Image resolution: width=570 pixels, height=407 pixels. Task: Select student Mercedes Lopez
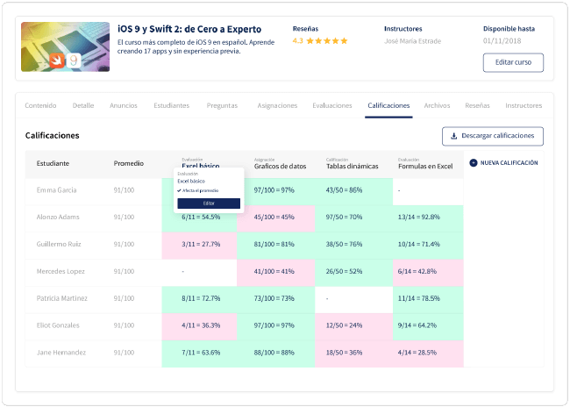[61, 271]
